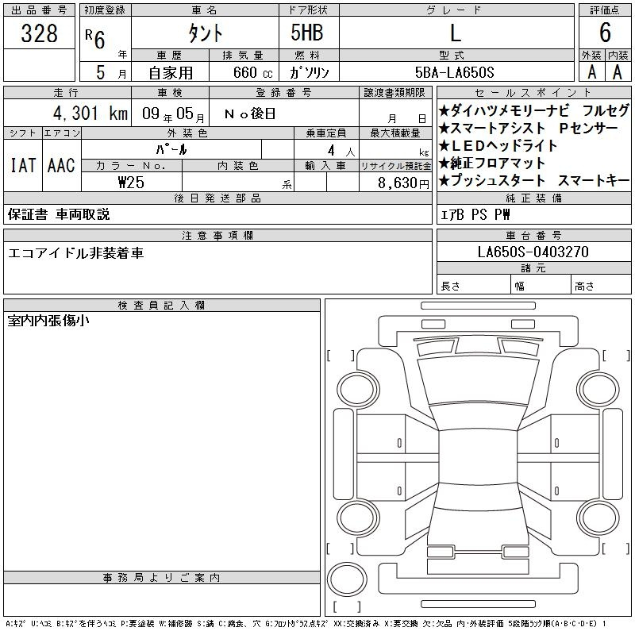Click the 譲渡書類期限 header label
635x635 pixels.
click(394, 92)
